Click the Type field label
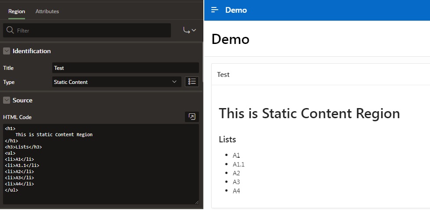Screen dimensions: 430x210 (9, 82)
